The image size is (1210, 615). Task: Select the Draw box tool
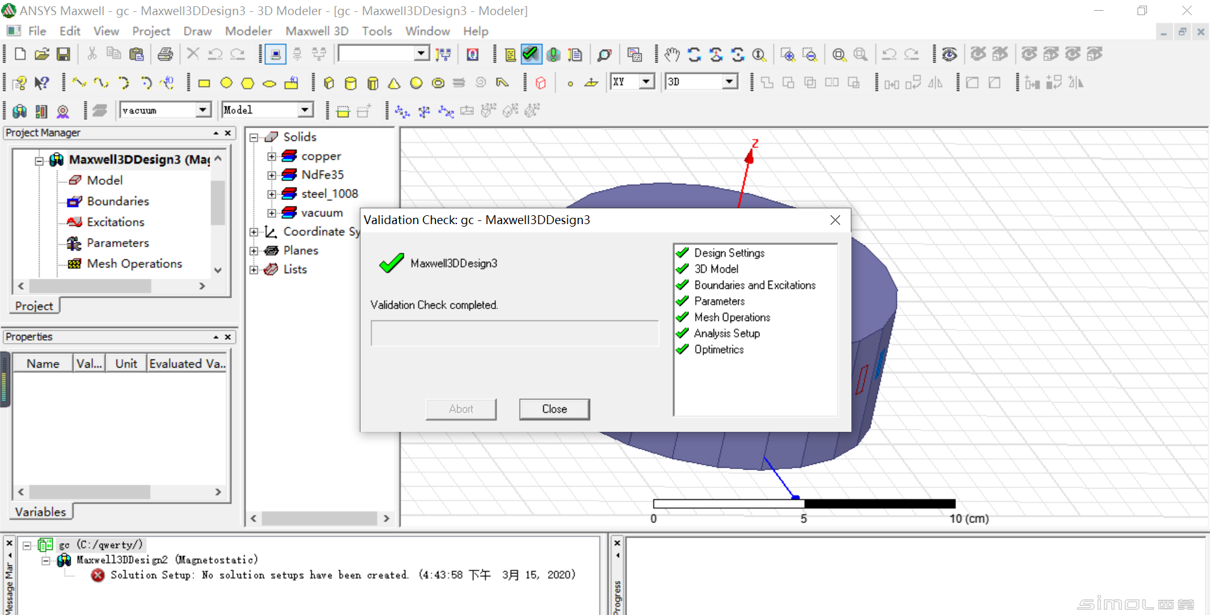328,82
